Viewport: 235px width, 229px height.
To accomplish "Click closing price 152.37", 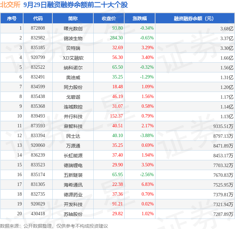I will pos(116,116).
